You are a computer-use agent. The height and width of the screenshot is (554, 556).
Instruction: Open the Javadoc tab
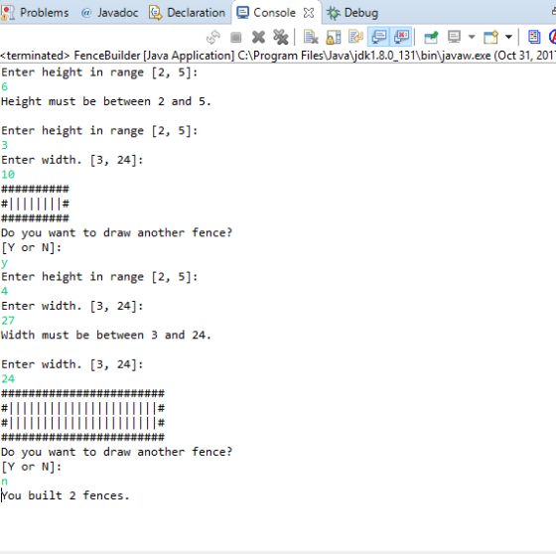coord(118,13)
